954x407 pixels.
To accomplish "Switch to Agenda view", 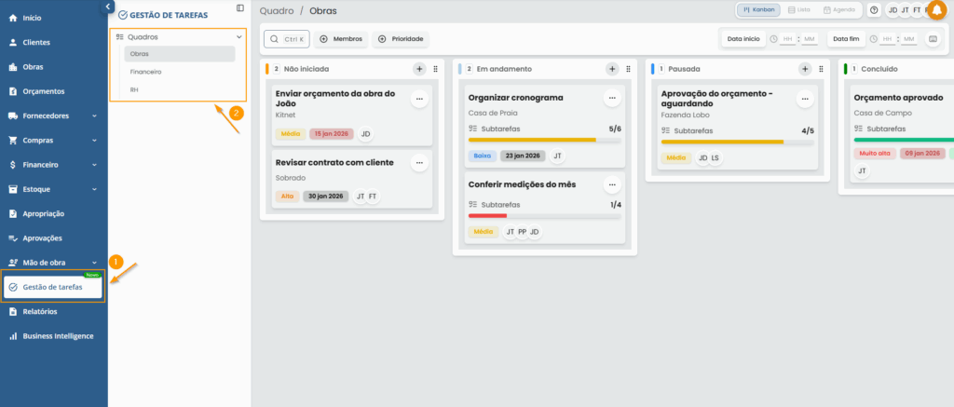I will (x=838, y=10).
